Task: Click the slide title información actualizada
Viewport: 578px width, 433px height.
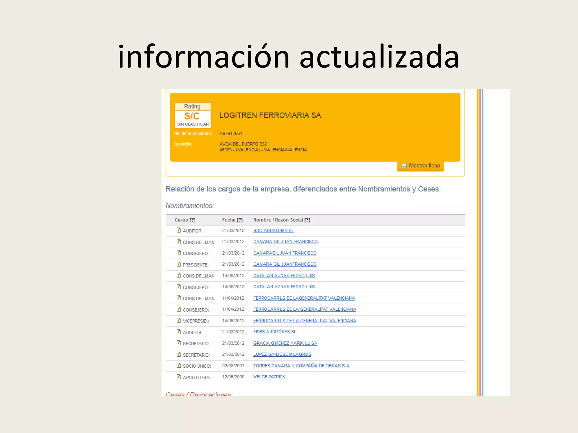Action: (x=289, y=56)
